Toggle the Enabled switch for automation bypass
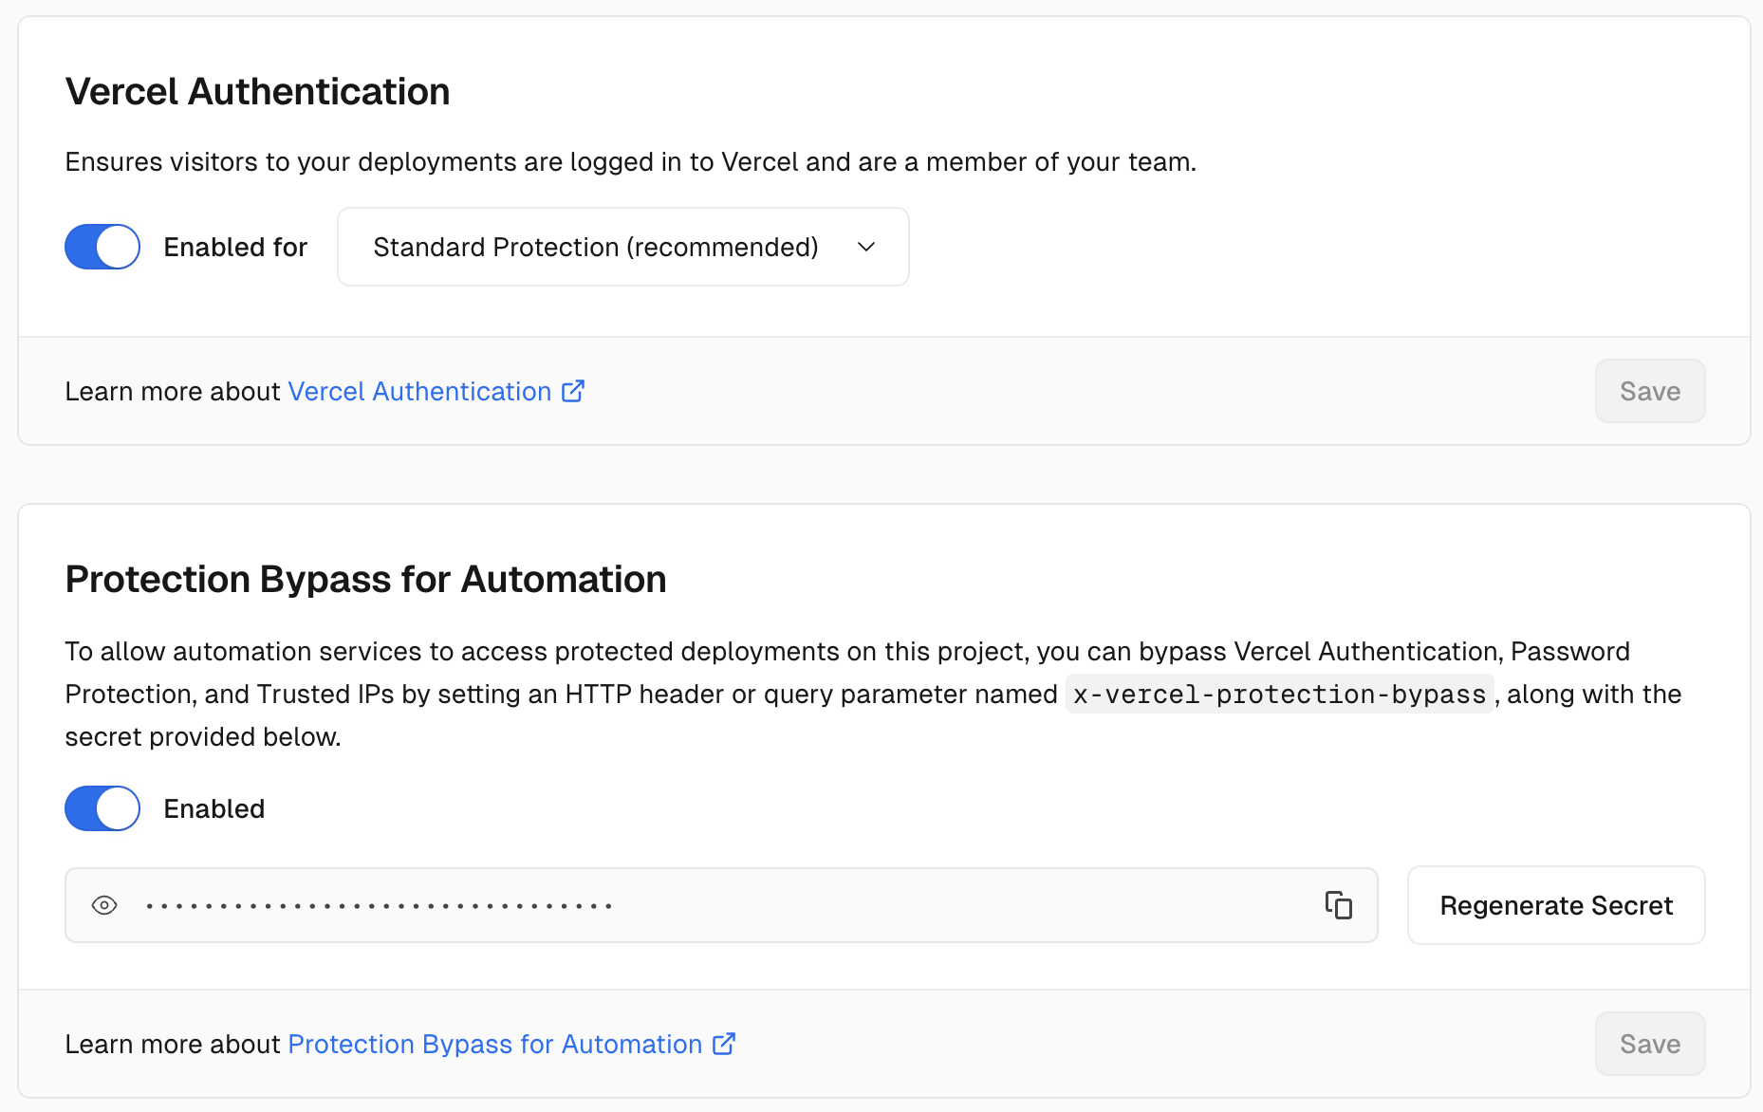The width and height of the screenshot is (1763, 1112). coord(102,808)
